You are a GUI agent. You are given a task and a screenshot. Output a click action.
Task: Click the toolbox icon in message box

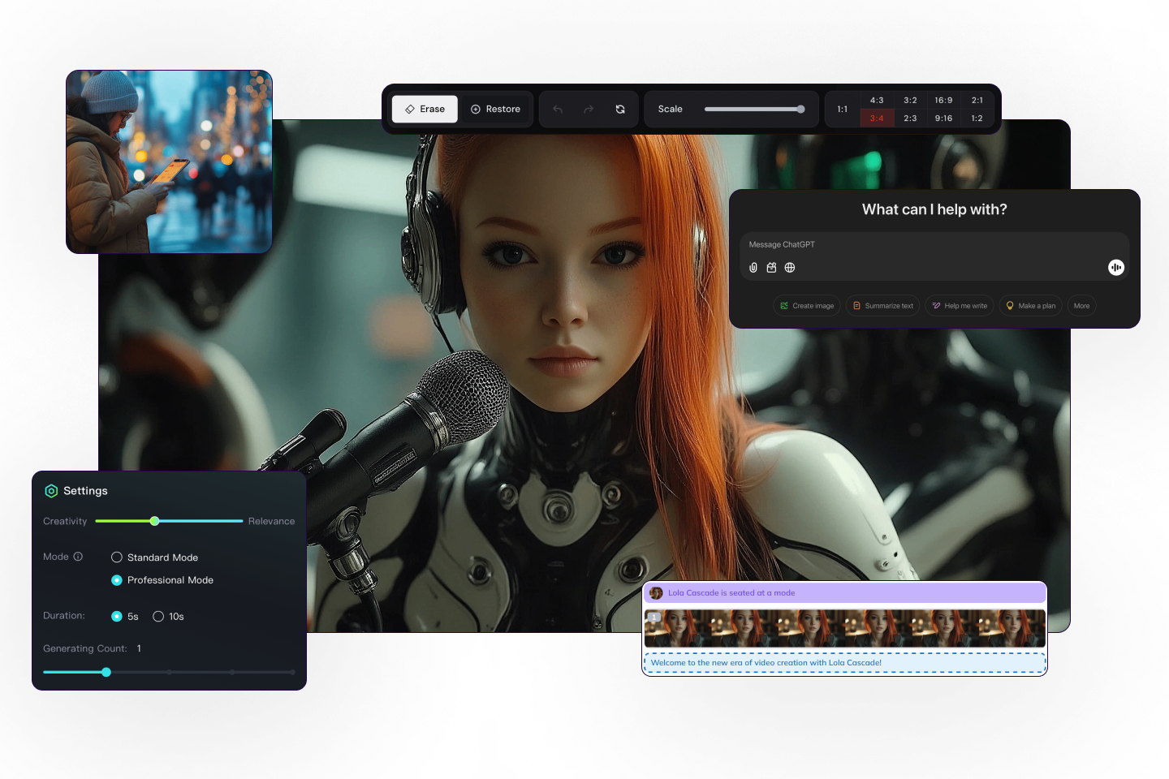pos(771,268)
